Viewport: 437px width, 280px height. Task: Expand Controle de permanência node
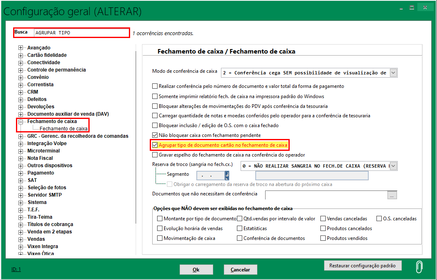pos(20,70)
